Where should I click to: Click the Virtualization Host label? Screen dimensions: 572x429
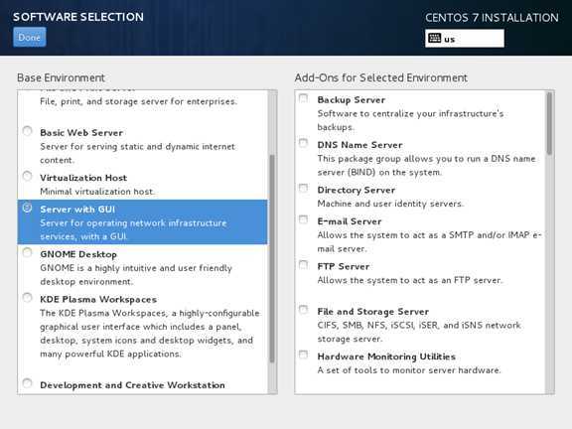pyautogui.click(x=83, y=178)
